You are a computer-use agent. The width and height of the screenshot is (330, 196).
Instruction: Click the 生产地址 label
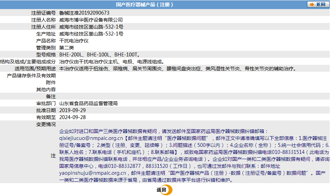point(46,34)
